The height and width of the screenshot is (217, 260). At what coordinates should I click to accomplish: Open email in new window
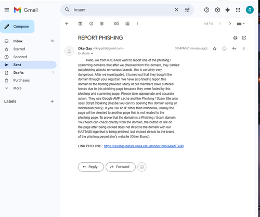coord(244,37)
